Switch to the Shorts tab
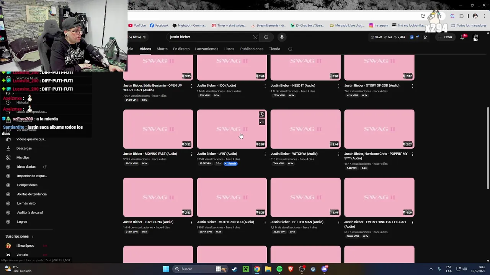 (x=162, y=49)
